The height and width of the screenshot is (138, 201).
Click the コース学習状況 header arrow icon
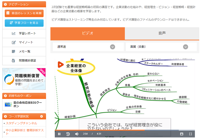coord(5,116)
